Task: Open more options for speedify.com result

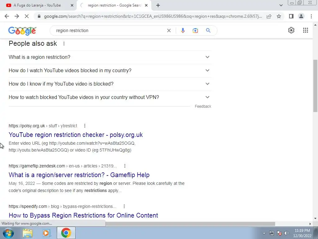Action: pos(124,206)
